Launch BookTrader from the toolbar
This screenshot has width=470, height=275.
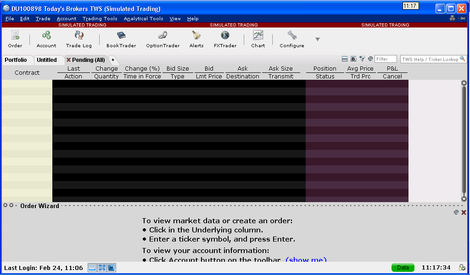click(121, 39)
